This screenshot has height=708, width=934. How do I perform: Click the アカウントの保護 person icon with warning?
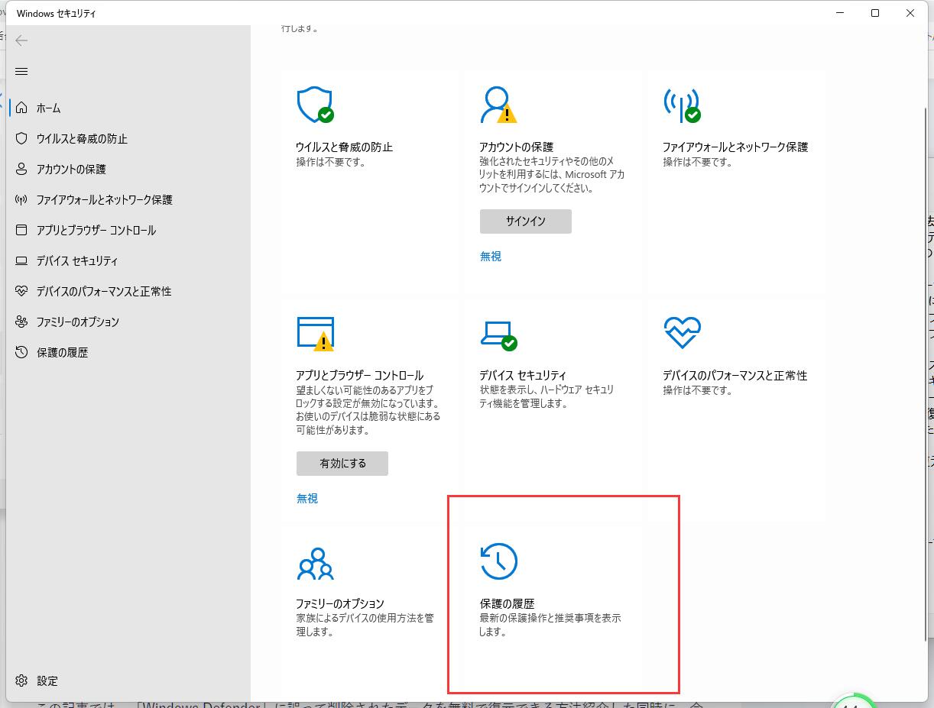pos(498,105)
